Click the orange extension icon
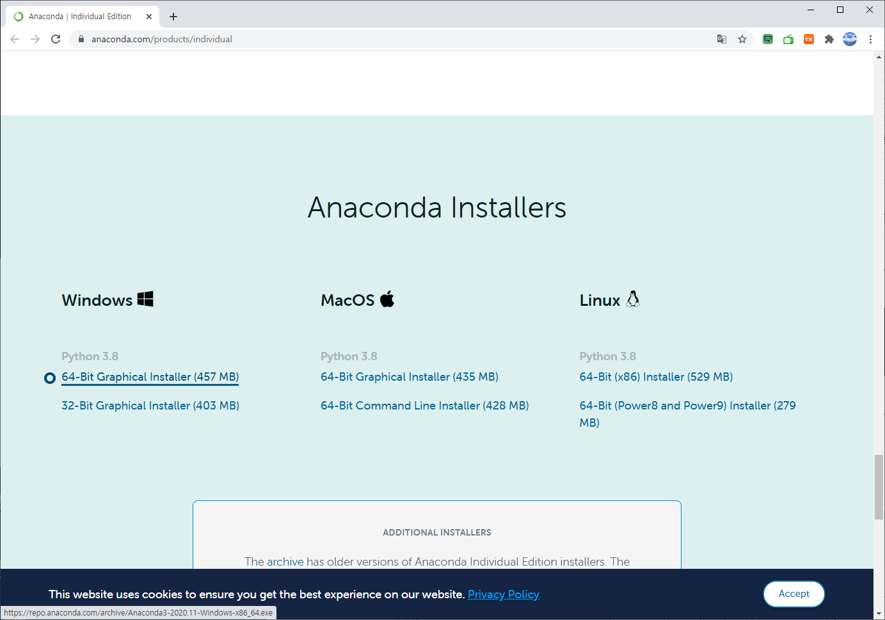Image resolution: width=885 pixels, height=620 pixels. coord(809,39)
